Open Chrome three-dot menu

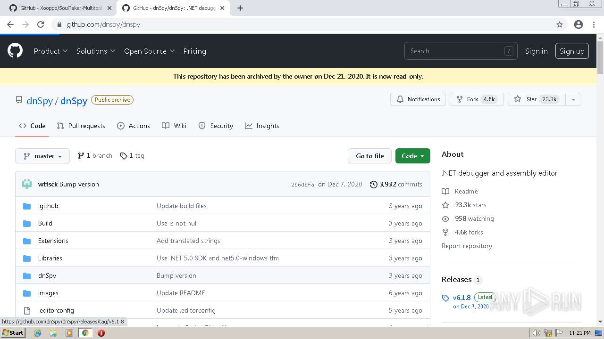(594, 24)
